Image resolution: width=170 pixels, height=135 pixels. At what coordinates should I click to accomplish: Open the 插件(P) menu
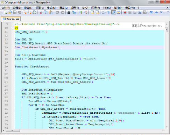(118, 8)
